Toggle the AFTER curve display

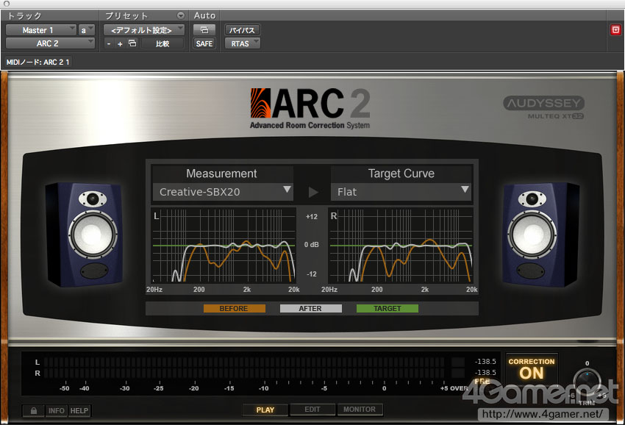tap(310, 309)
